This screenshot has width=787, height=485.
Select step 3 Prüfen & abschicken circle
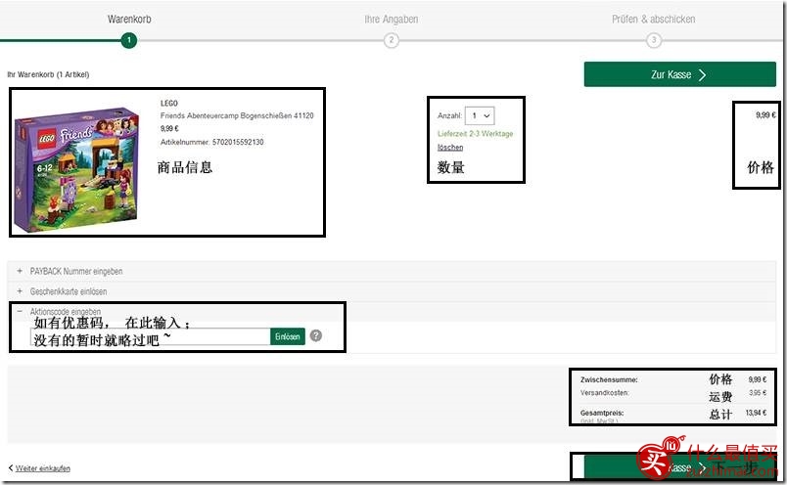pyautogui.click(x=654, y=40)
